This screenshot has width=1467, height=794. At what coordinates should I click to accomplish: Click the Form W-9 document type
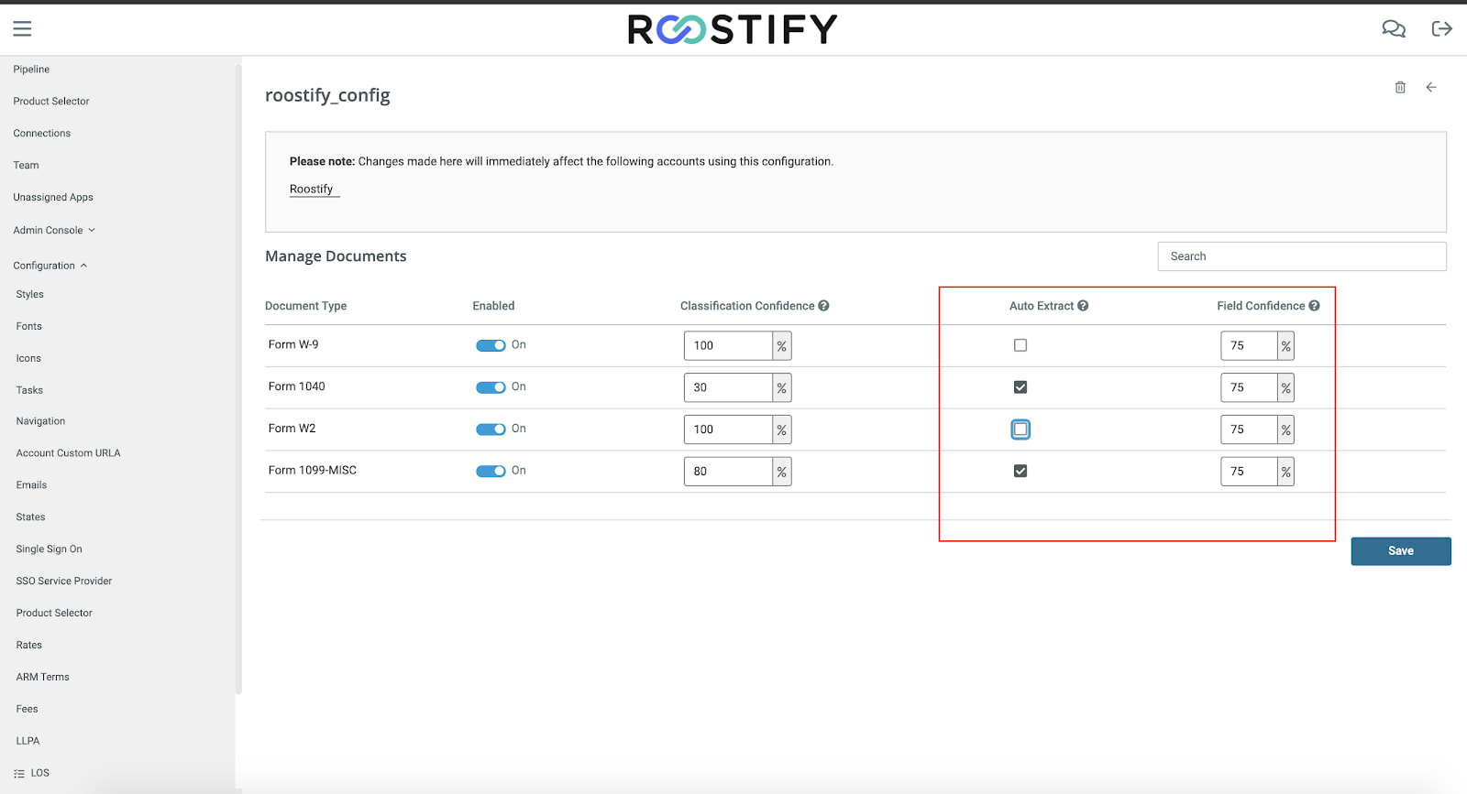tap(293, 345)
